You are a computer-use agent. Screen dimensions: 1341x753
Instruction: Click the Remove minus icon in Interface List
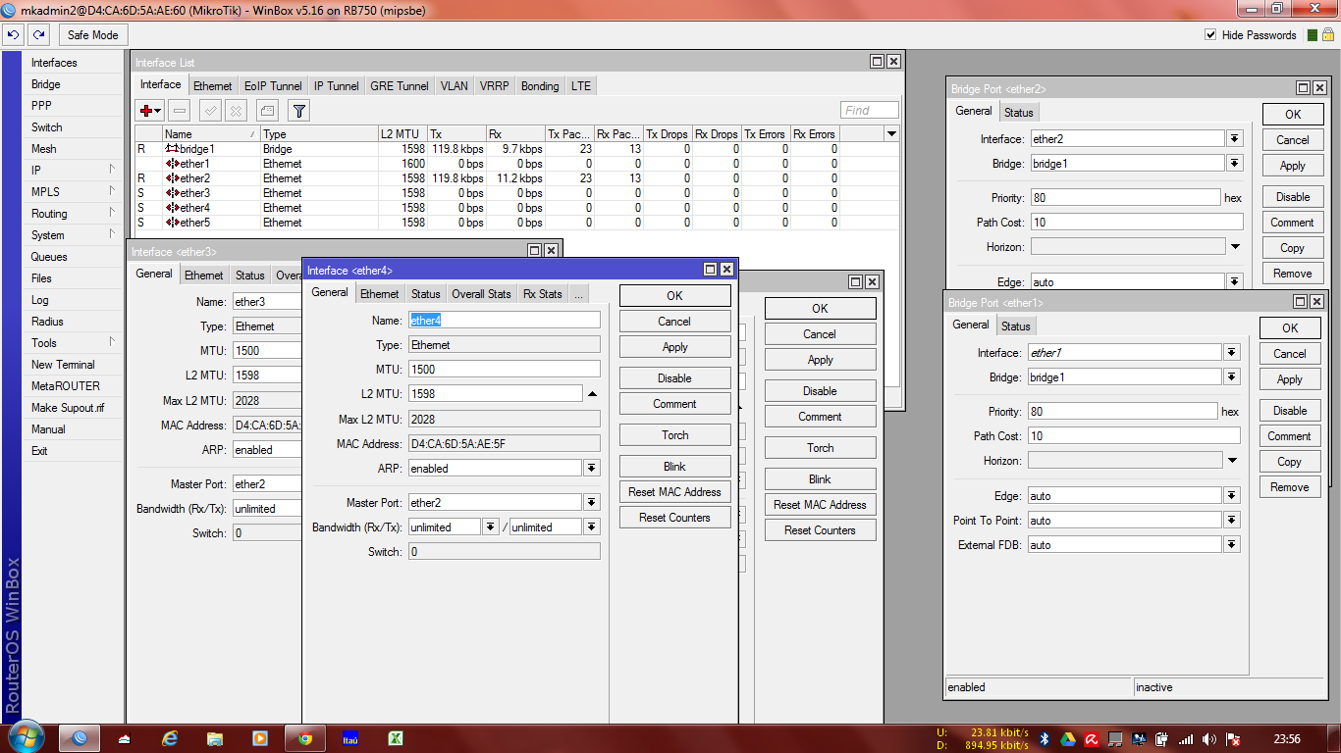pos(179,111)
